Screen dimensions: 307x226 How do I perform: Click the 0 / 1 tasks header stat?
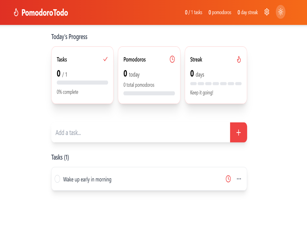click(193, 12)
